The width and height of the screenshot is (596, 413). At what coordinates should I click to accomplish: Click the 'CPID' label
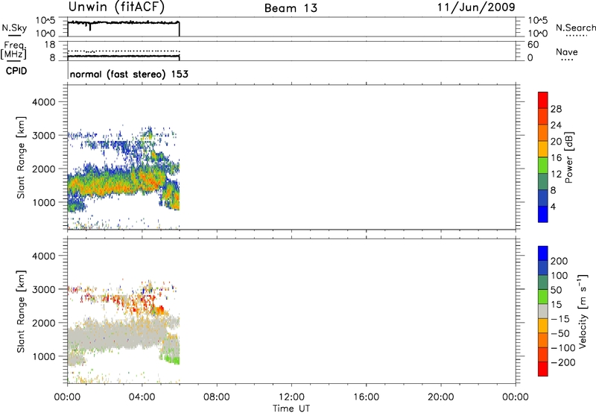tap(16, 71)
